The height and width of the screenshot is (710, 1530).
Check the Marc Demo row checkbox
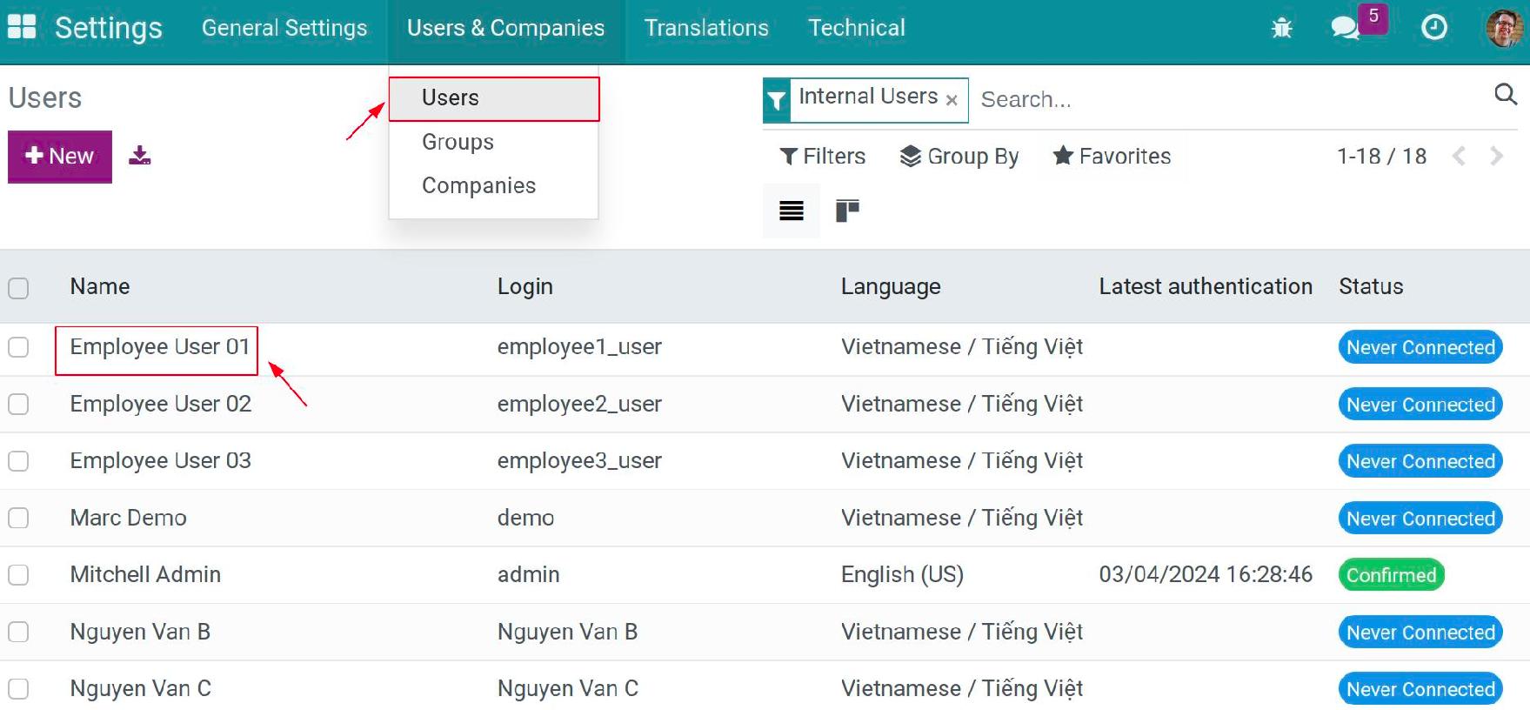18,519
